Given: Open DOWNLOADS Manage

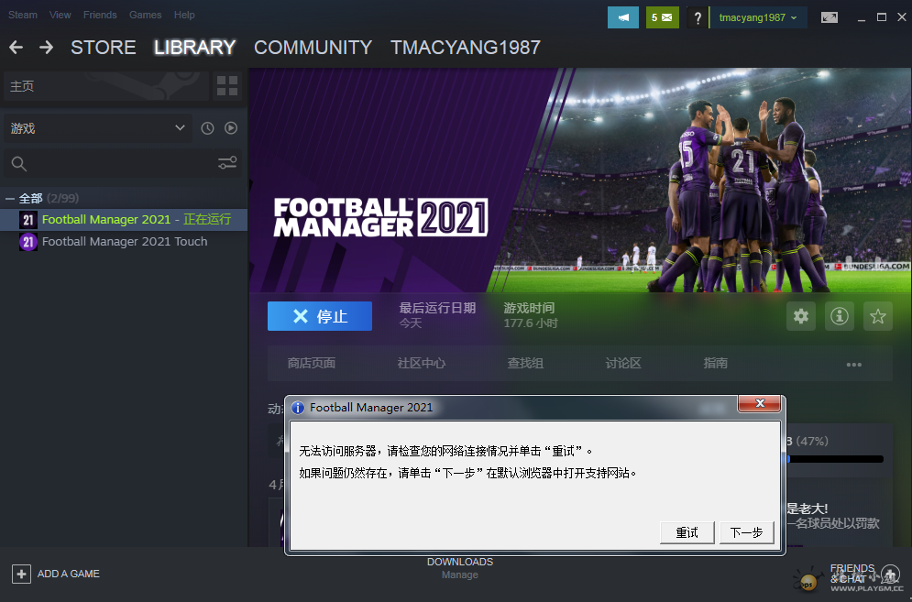Looking at the screenshot, I should click(459, 568).
